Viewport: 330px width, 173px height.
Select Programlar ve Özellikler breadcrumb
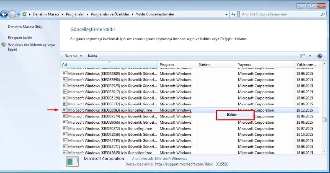[110, 14]
